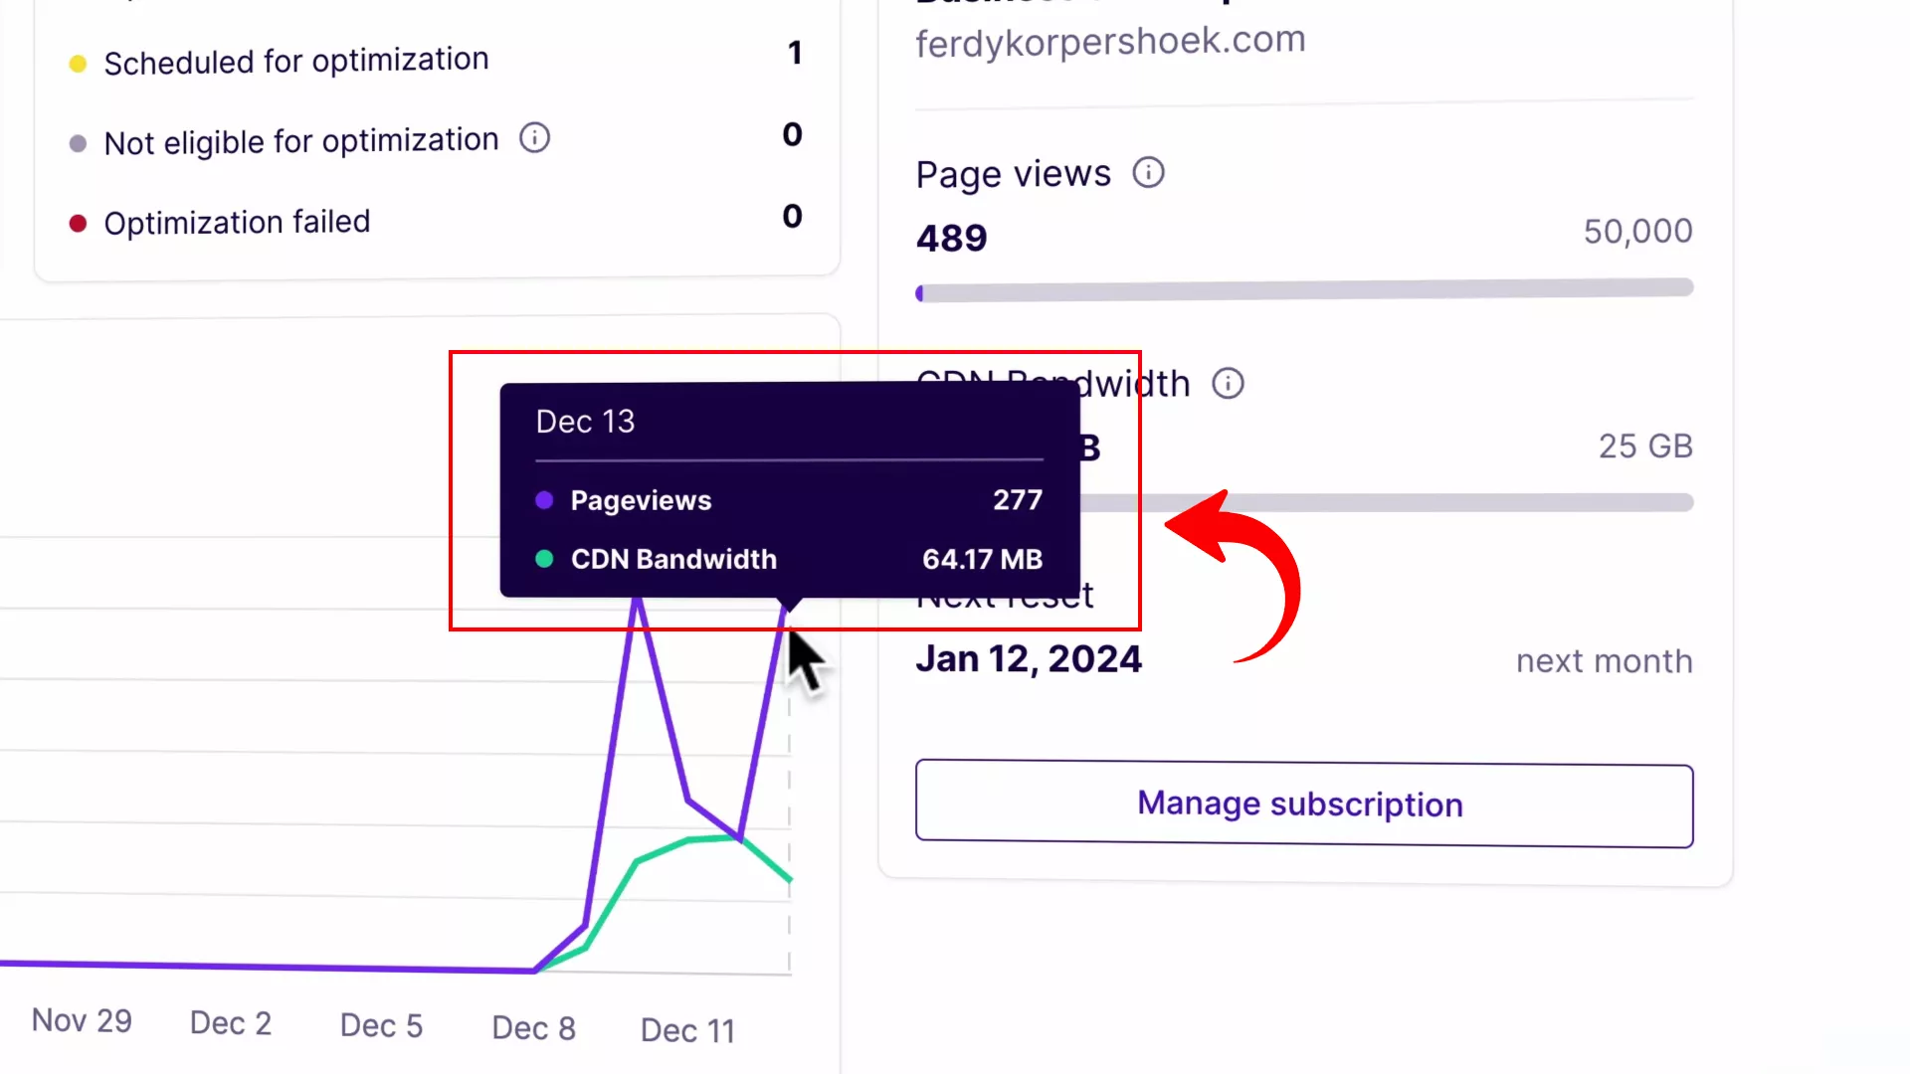Click the Dec 11 axis label
The image size is (1910, 1074).
coord(687,1030)
